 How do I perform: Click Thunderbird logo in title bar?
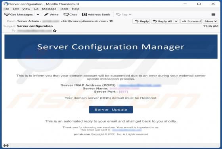tap(6, 4)
